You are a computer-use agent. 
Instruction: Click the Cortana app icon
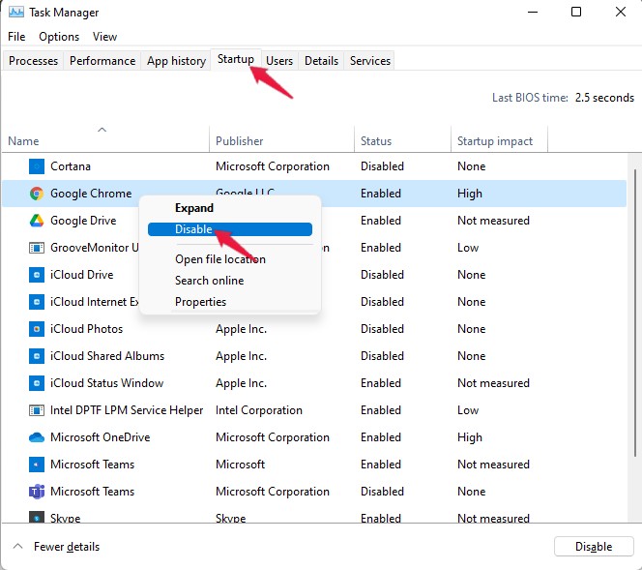click(37, 166)
